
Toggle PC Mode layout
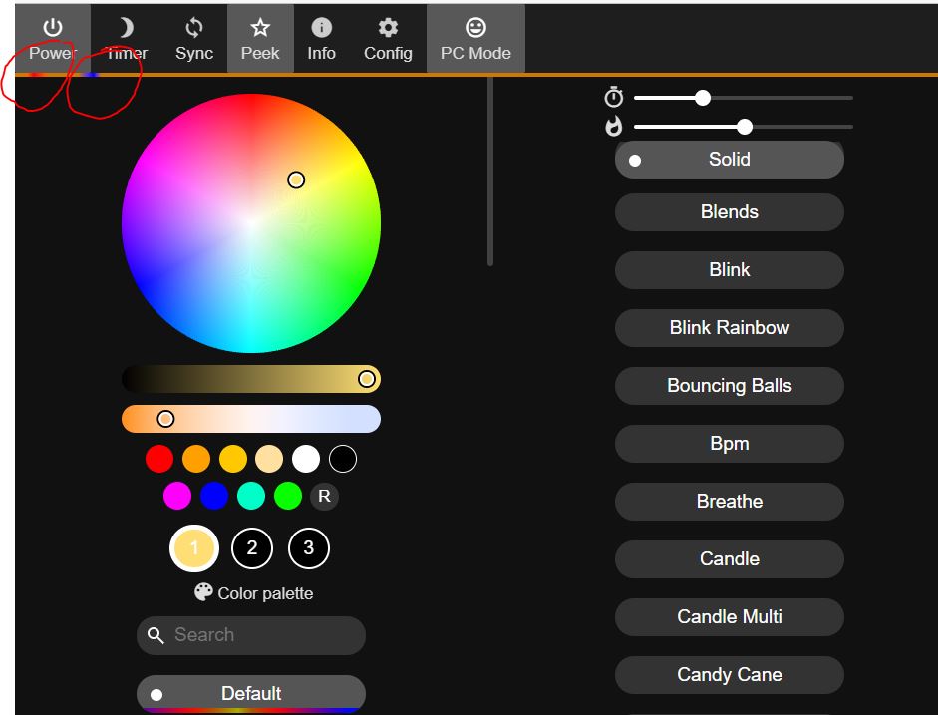coord(475,39)
